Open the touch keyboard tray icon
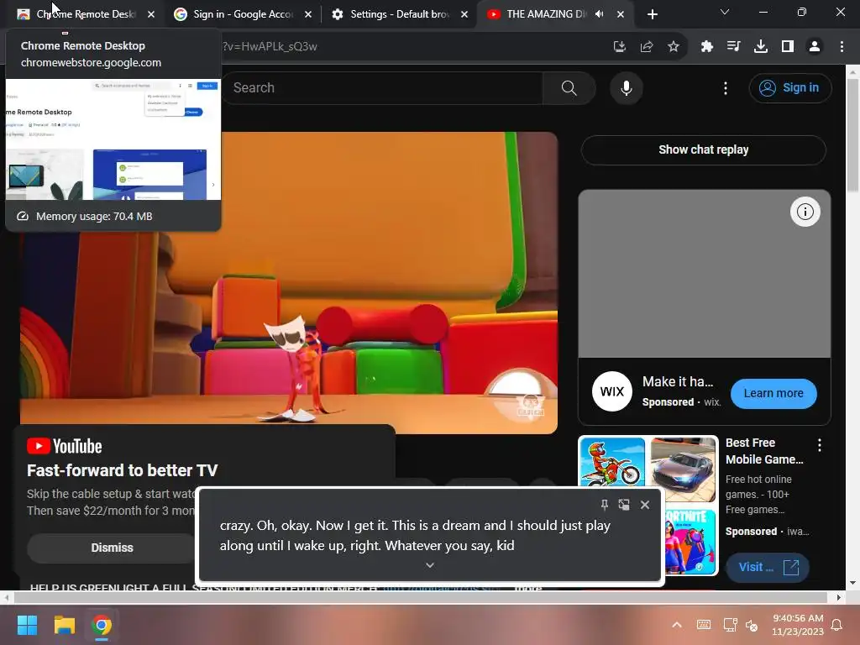This screenshot has width=860, height=645. (x=703, y=625)
